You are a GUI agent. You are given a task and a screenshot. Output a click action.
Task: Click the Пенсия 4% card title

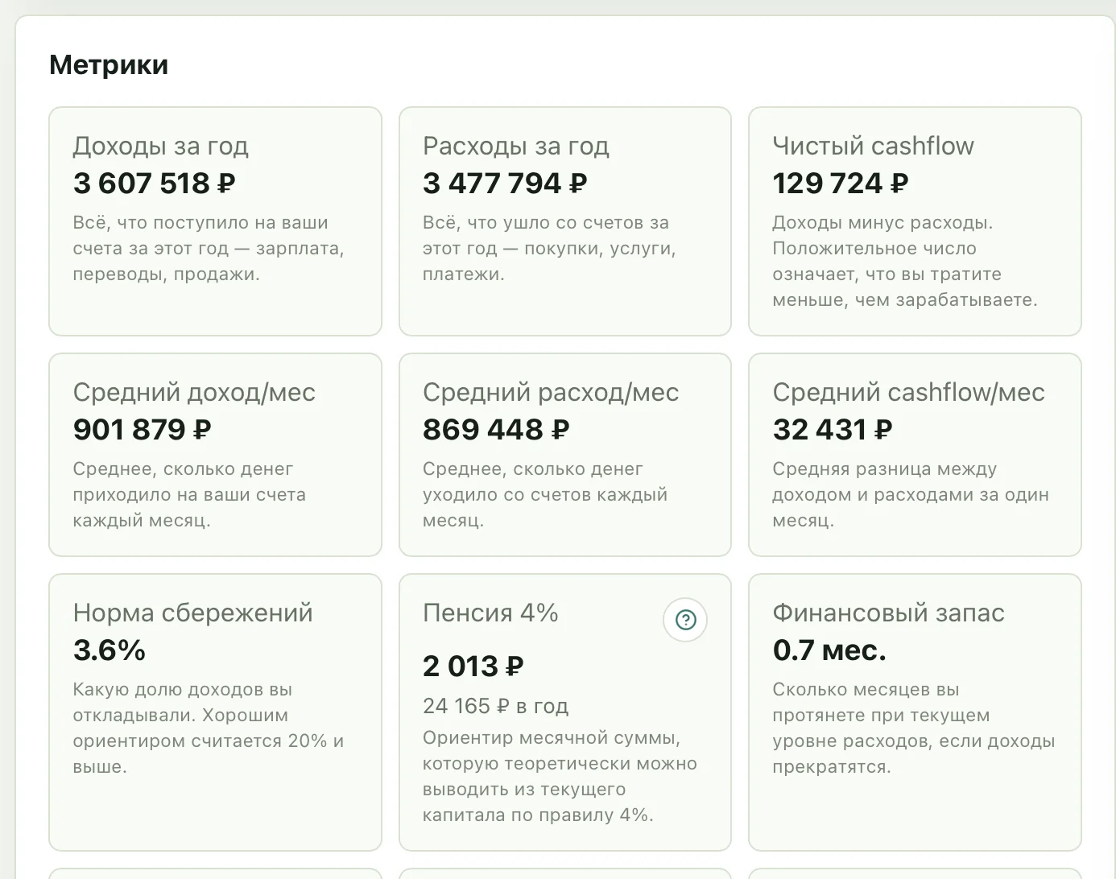click(x=490, y=613)
